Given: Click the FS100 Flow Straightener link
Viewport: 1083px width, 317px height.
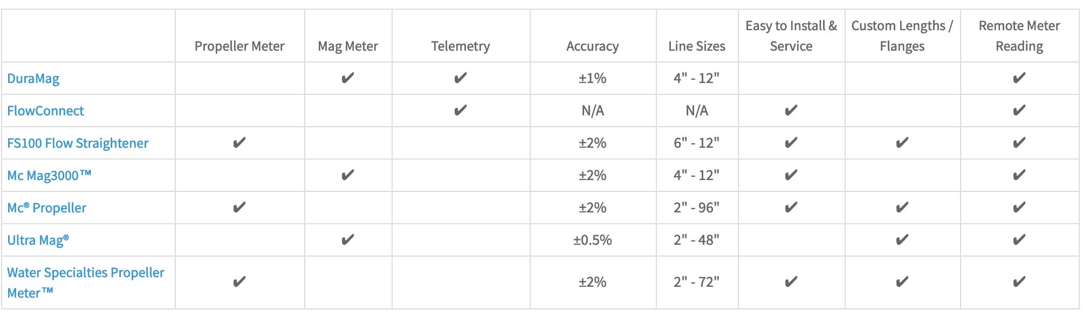Looking at the screenshot, I should click(78, 143).
